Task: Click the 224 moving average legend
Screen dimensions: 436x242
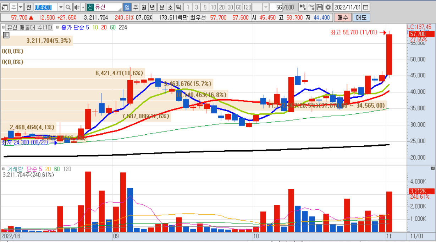Action: tap(123, 27)
